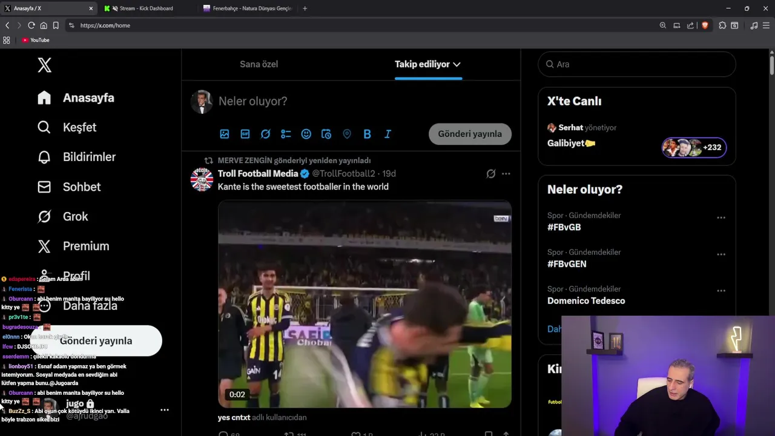Image resolution: width=775 pixels, height=436 pixels.
Task: Apply bold formatting in the composer
Action: (367, 134)
